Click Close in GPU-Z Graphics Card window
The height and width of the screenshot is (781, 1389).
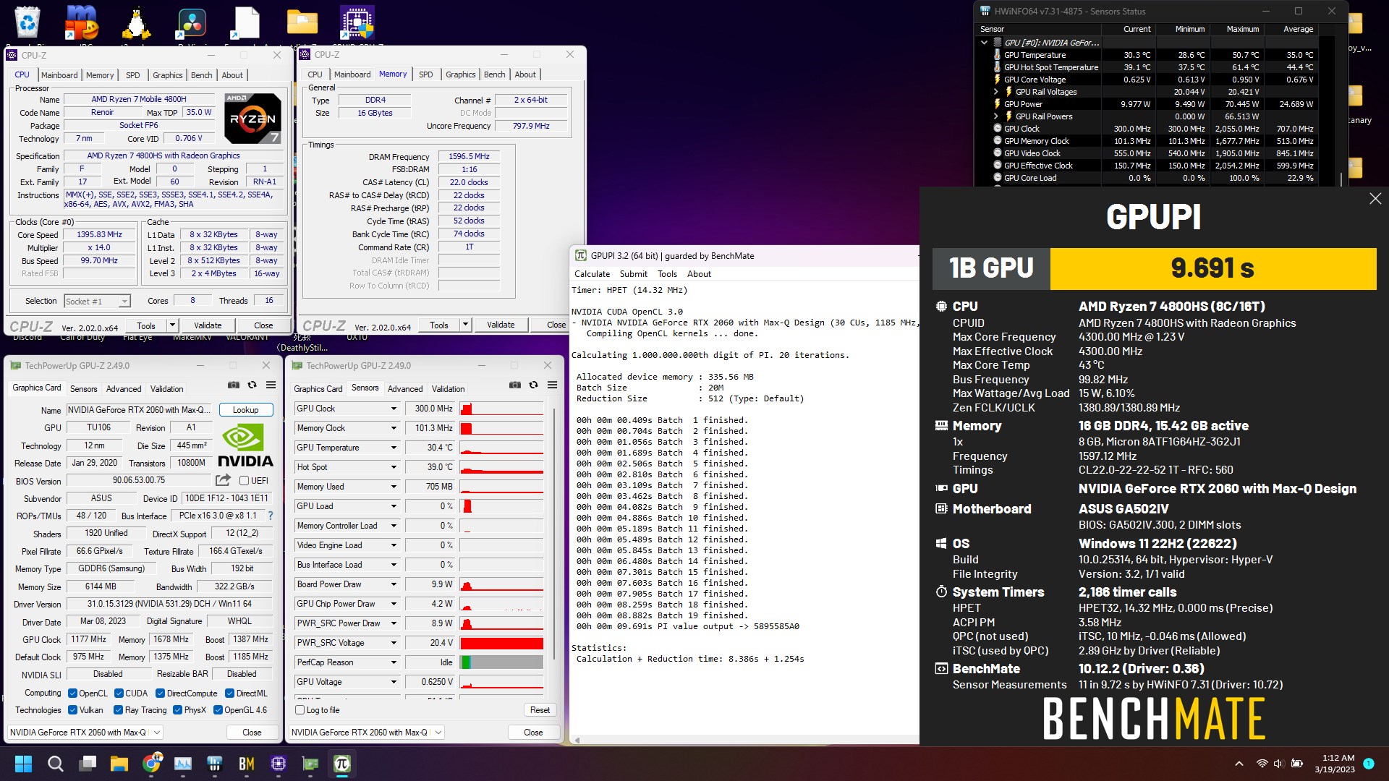tap(252, 733)
